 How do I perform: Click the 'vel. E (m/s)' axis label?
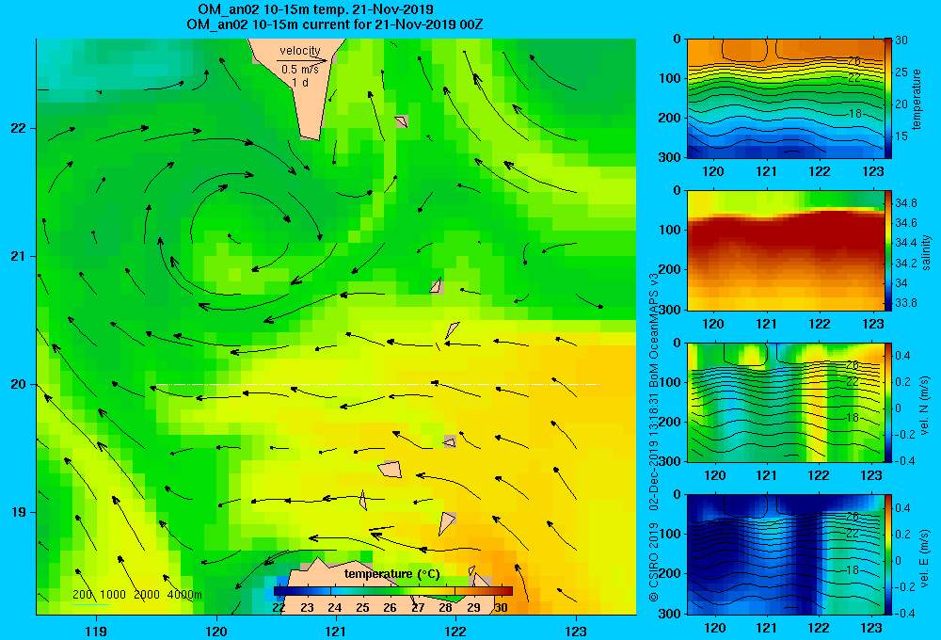925,557
